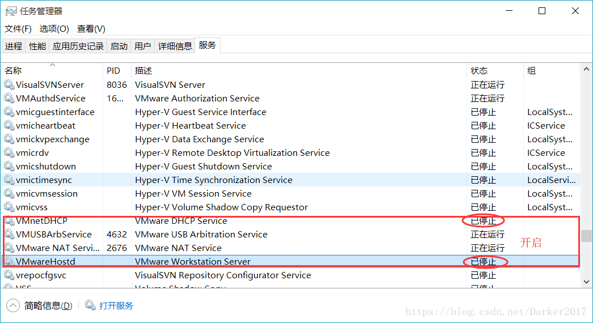Image resolution: width=593 pixels, height=323 pixels.
Task: Click the vmickvpexchange service gear icon
Action: pos(9,139)
